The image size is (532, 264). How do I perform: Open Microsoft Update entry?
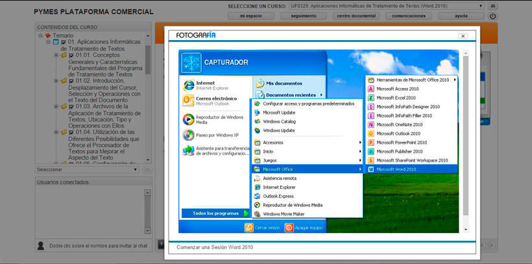pos(308,113)
